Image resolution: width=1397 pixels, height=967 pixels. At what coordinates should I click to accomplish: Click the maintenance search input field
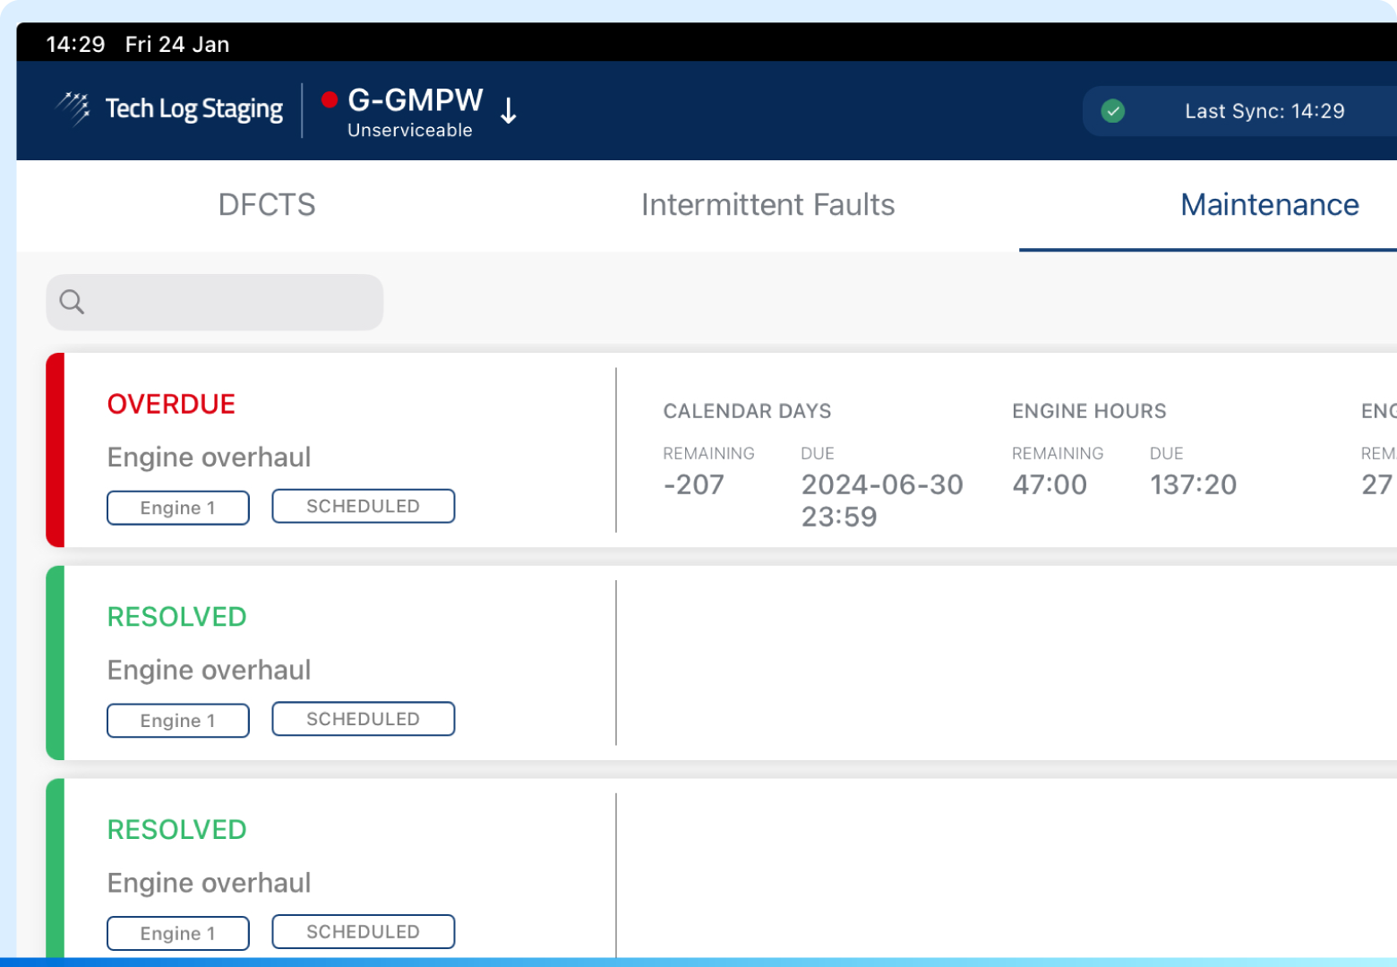233,303
